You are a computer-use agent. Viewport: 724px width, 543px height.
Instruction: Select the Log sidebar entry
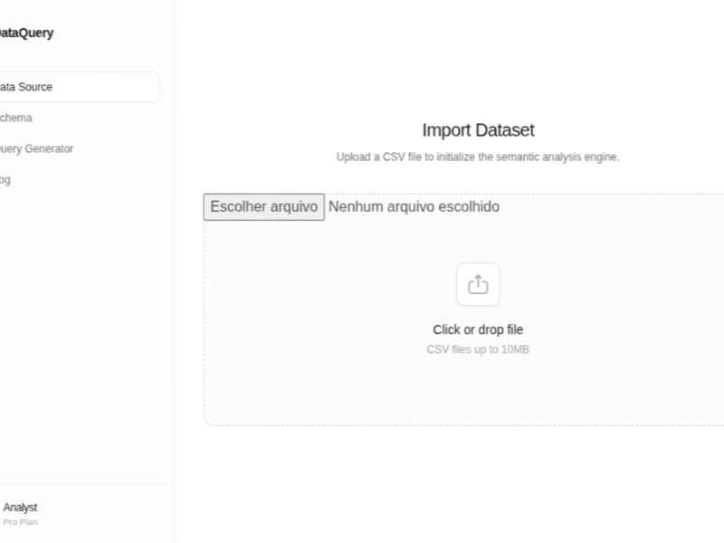pos(5,179)
